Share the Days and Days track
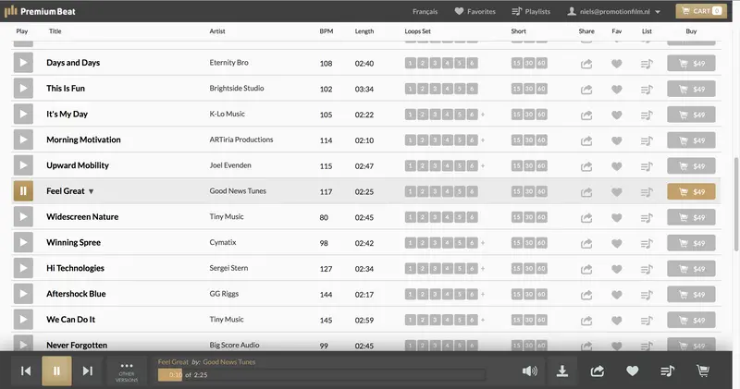This screenshot has height=389, width=740. pyautogui.click(x=586, y=64)
